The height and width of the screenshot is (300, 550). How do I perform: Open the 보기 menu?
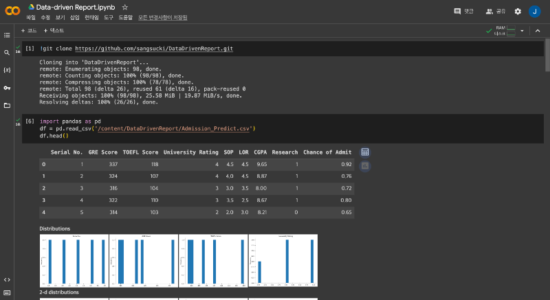60,17
